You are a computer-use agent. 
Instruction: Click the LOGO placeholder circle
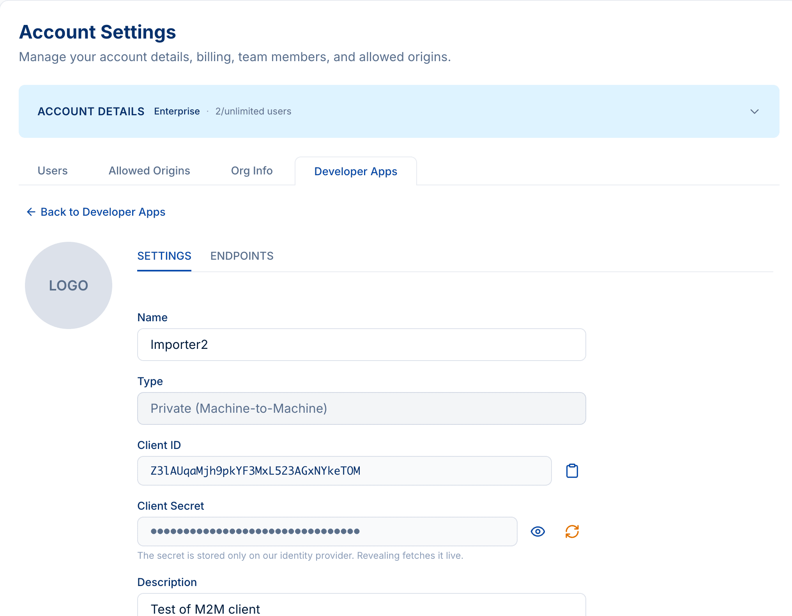69,285
